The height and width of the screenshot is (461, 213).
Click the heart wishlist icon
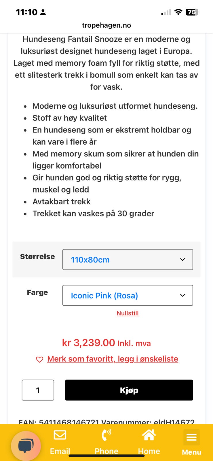pyautogui.click(x=39, y=359)
